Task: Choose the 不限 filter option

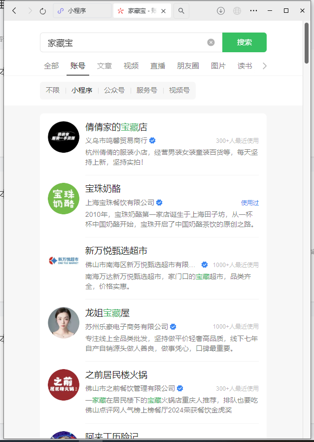Action: point(53,90)
